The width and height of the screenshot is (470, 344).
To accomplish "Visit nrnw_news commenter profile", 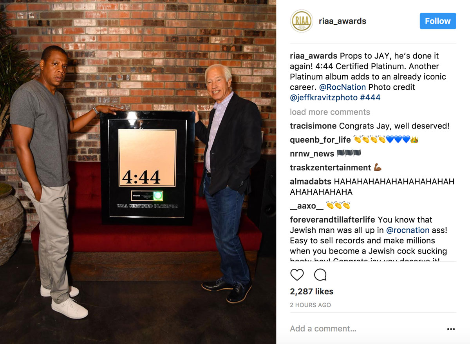I will (x=312, y=154).
